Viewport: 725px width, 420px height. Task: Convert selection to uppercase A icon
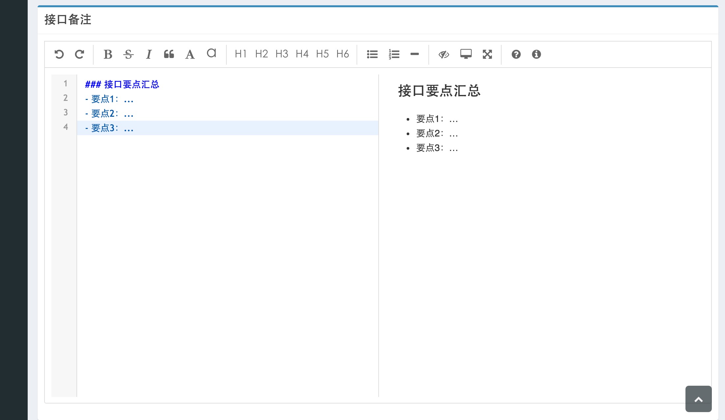point(190,54)
